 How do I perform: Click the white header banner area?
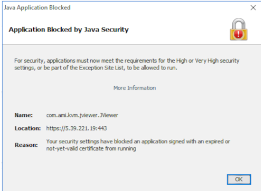(131, 30)
